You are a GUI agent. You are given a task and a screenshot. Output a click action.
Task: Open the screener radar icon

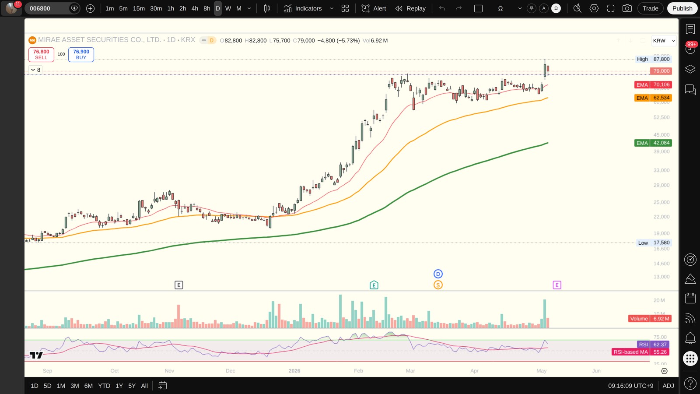(x=690, y=260)
